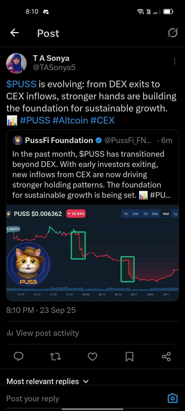Open T A Sonya's profile picture
This screenshot has width=185, height=411.
click(x=16, y=63)
